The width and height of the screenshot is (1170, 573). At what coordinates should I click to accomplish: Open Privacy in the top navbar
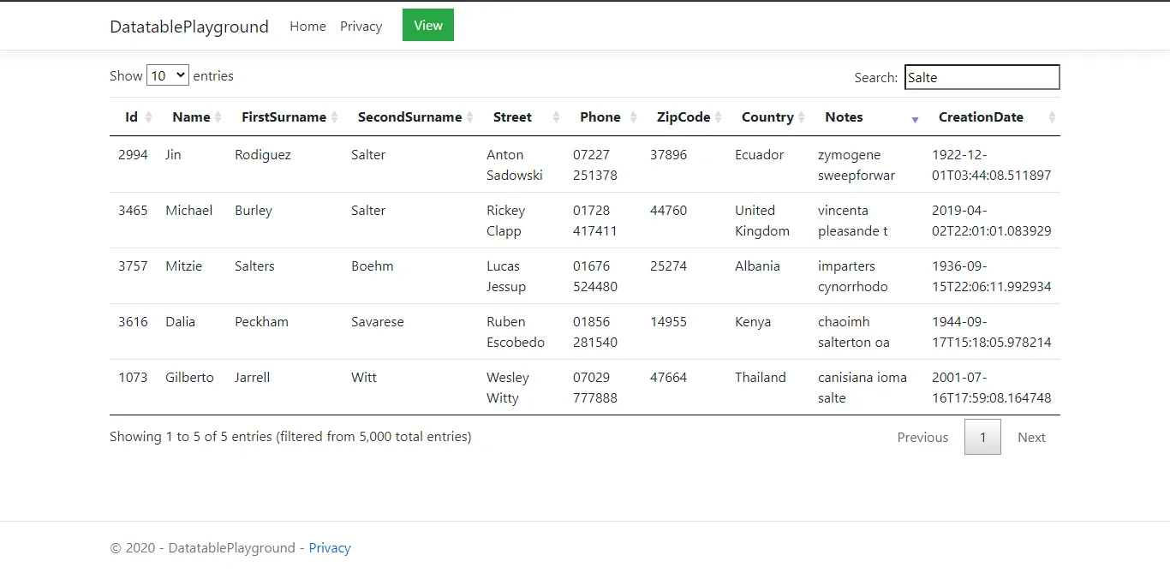(361, 27)
